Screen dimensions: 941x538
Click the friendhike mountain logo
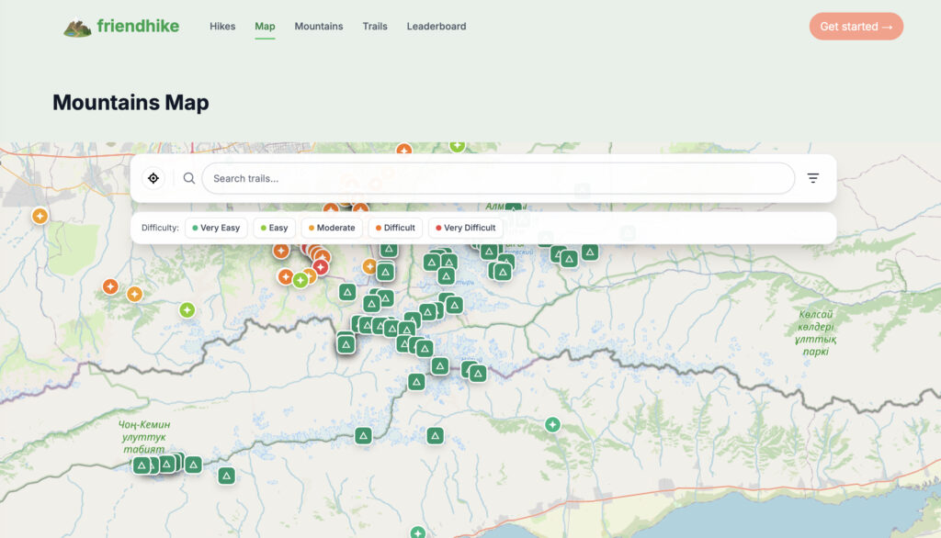pos(77,28)
